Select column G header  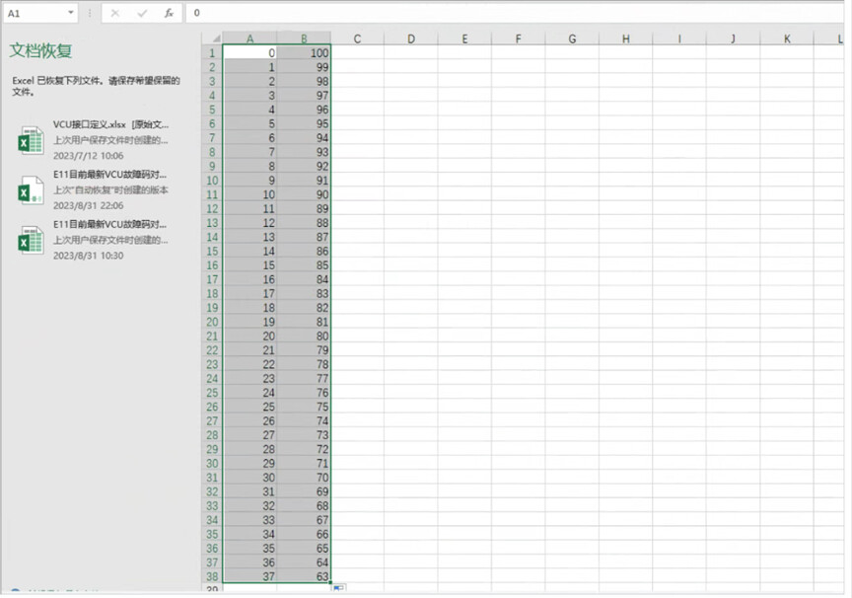click(x=572, y=38)
